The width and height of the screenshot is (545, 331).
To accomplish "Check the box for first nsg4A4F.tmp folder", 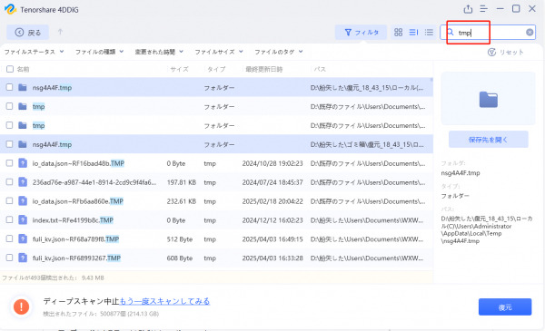I will click(10, 87).
